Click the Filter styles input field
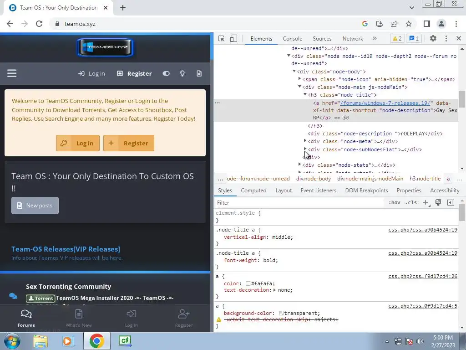This screenshot has height=350, width=466. [x=299, y=203]
